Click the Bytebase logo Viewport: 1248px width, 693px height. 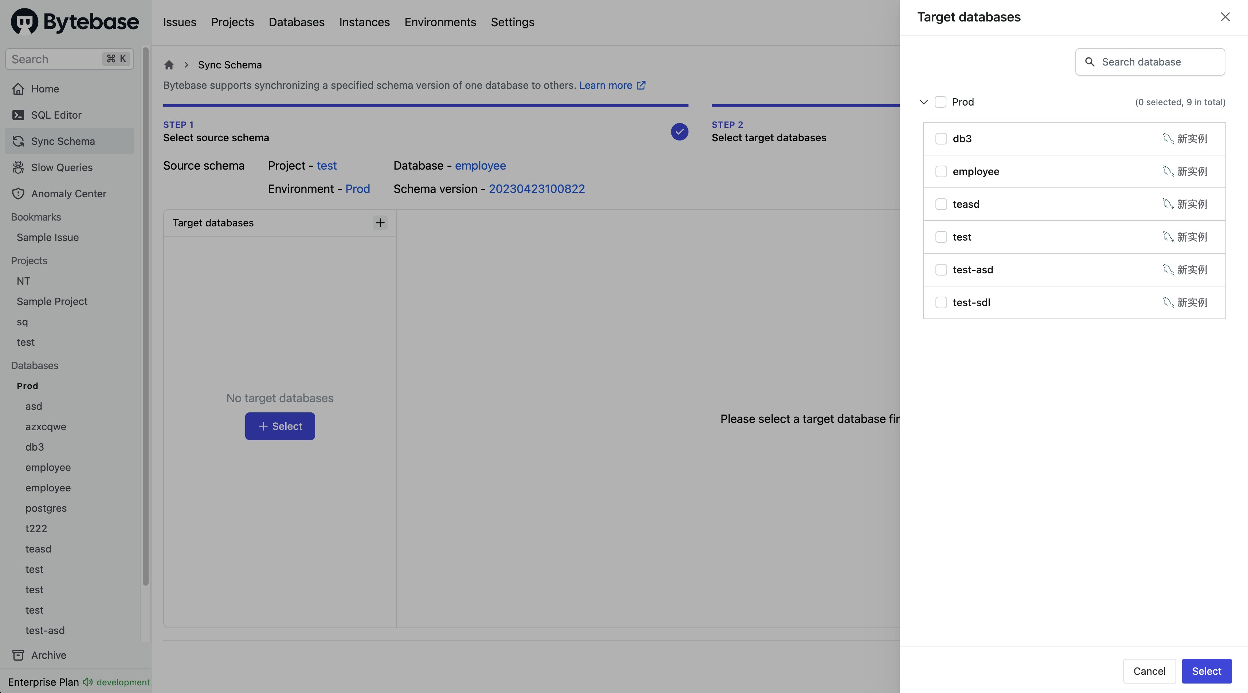[74, 21]
